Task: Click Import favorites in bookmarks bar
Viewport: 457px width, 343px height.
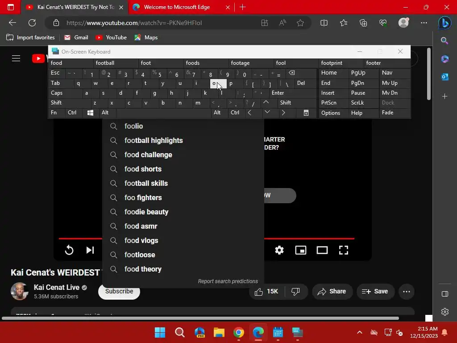Action: coord(31,38)
